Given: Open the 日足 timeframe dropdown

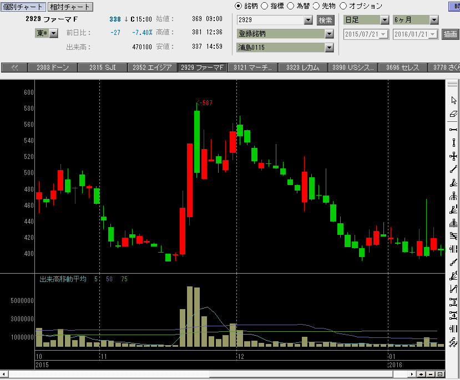Looking at the screenshot, I should (385, 20).
